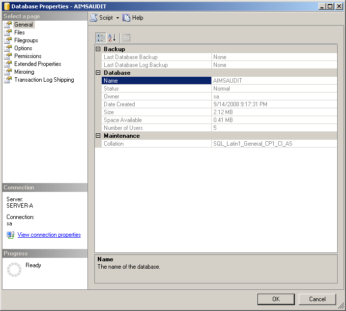Screen dimensions: 346x311
Task: Click the Help icon in toolbar
Action: [x=127, y=18]
